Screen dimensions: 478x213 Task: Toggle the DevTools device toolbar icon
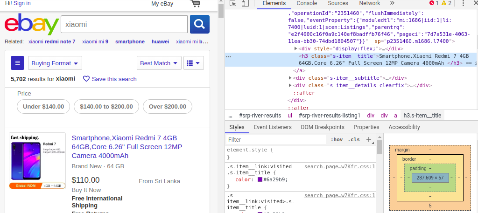click(245, 3)
